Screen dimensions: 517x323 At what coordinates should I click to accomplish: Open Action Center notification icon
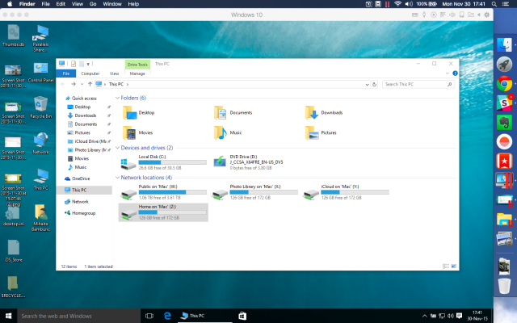460,316
